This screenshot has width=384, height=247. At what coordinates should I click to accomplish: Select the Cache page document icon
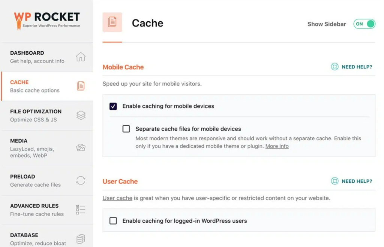click(x=81, y=86)
